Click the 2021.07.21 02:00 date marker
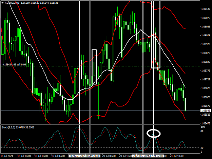The height and width of the screenshot is (159, 212). (x=153, y=156)
